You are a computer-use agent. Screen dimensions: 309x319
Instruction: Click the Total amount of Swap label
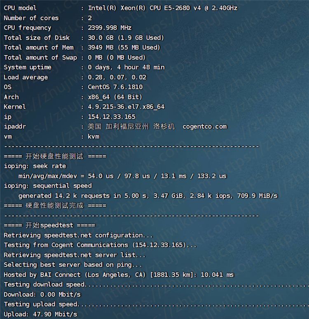coord(40,57)
